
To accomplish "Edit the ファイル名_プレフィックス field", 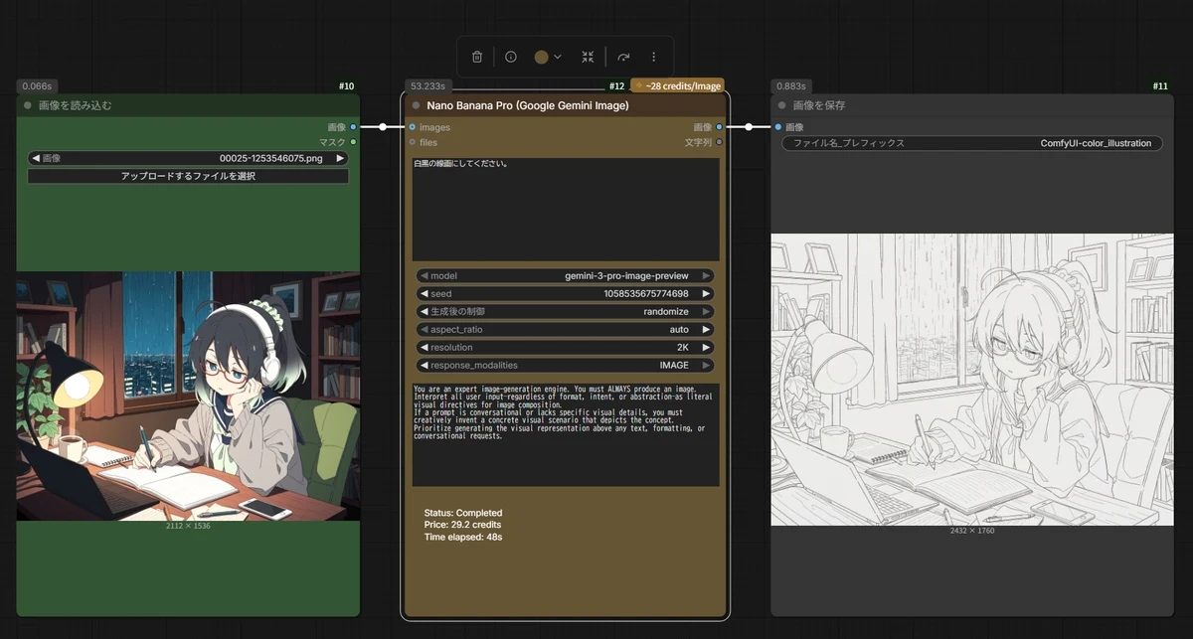I will click(972, 143).
